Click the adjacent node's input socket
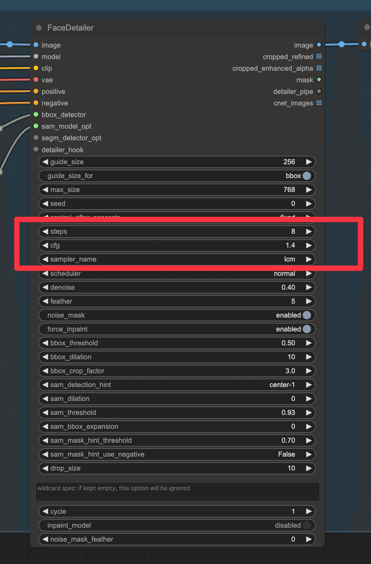 (x=365, y=44)
